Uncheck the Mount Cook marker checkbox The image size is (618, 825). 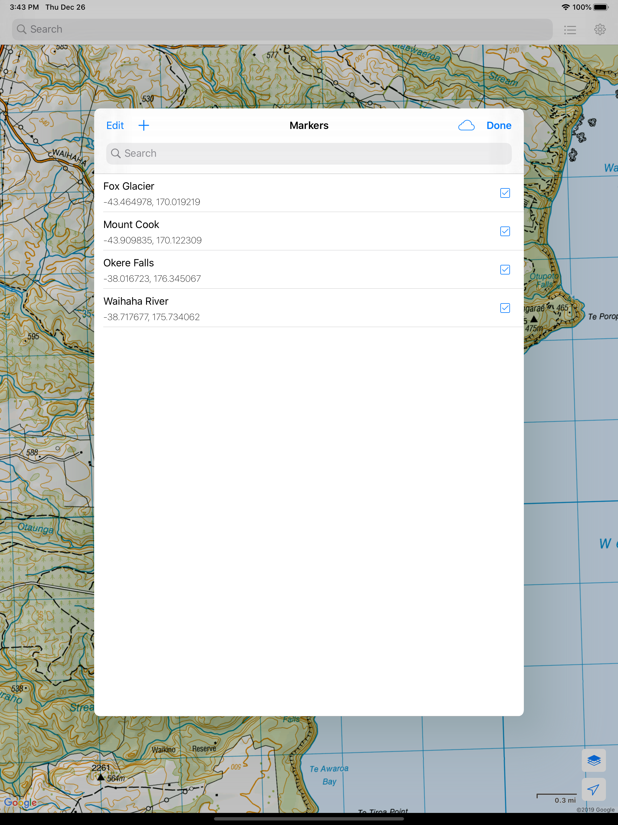(x=505, y=231)
